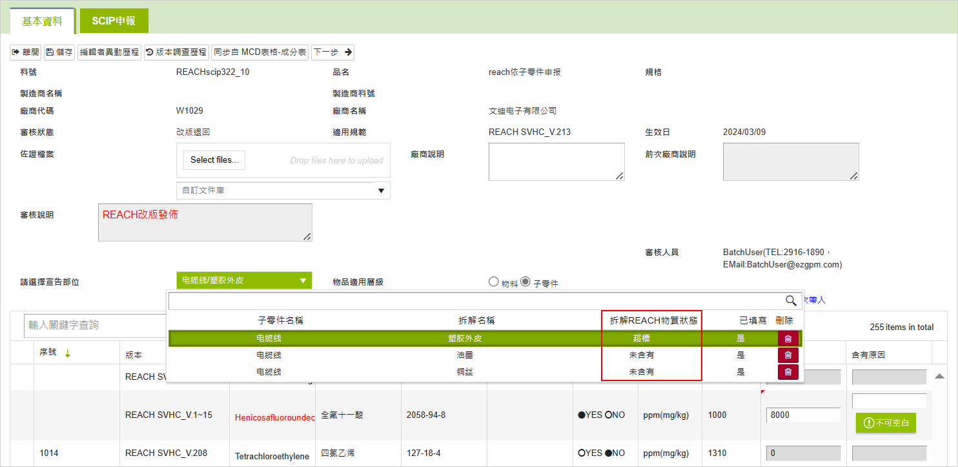Click the 子零件名稱 column header
The height and width of the screenshot is (467, 958).
tap(280, 320)
